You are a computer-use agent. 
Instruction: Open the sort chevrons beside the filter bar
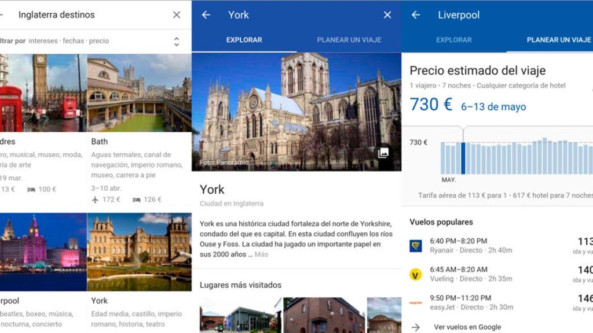(177, 40)
